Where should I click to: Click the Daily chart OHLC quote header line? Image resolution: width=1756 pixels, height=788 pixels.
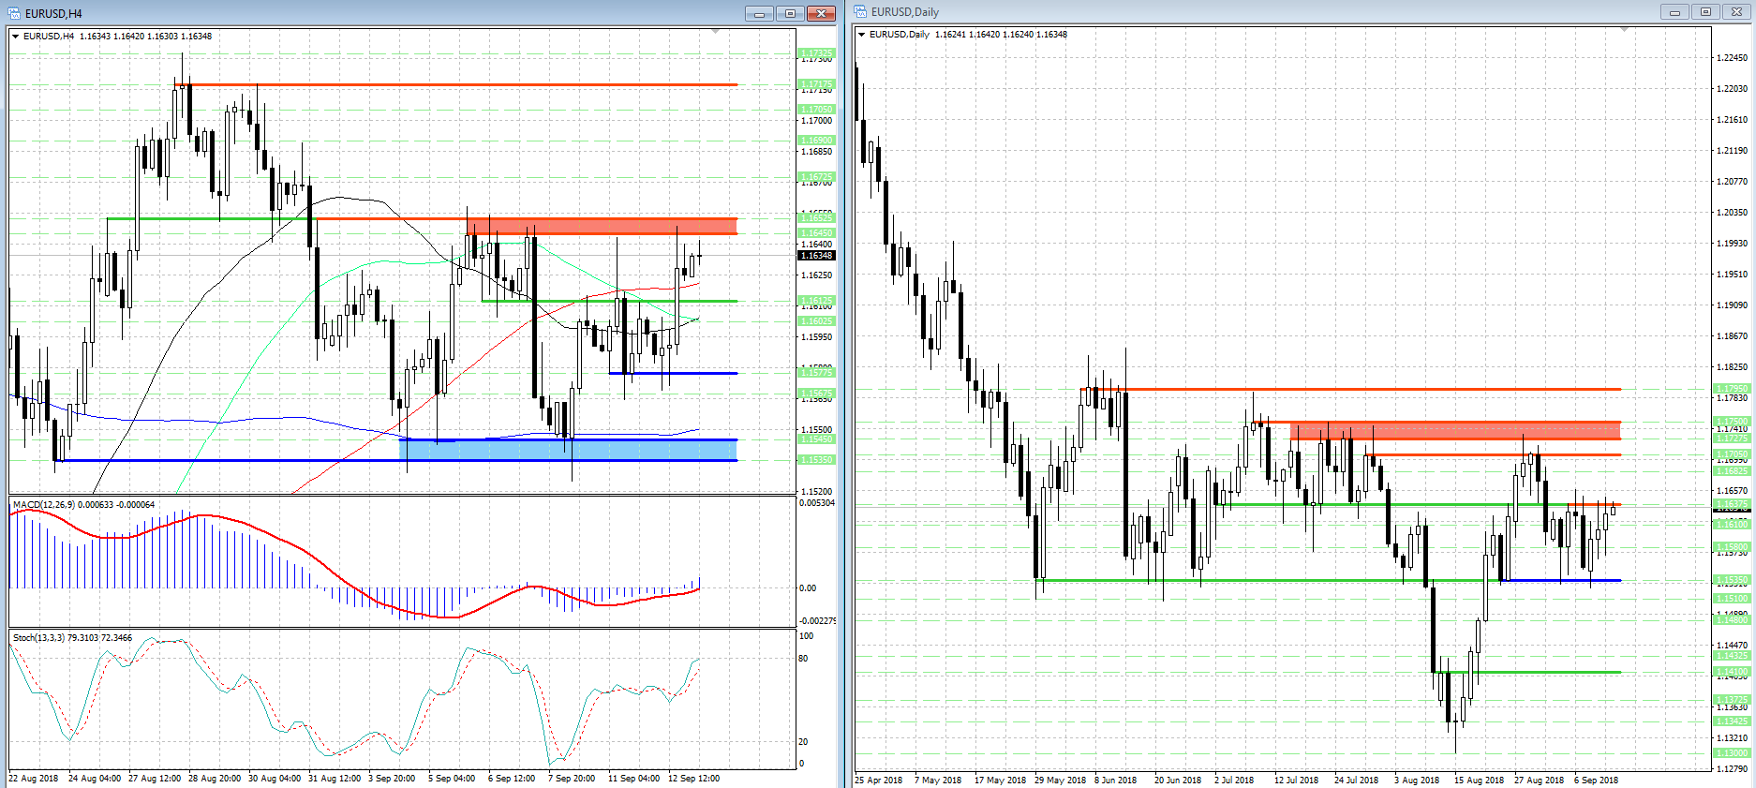pos(968,35)
